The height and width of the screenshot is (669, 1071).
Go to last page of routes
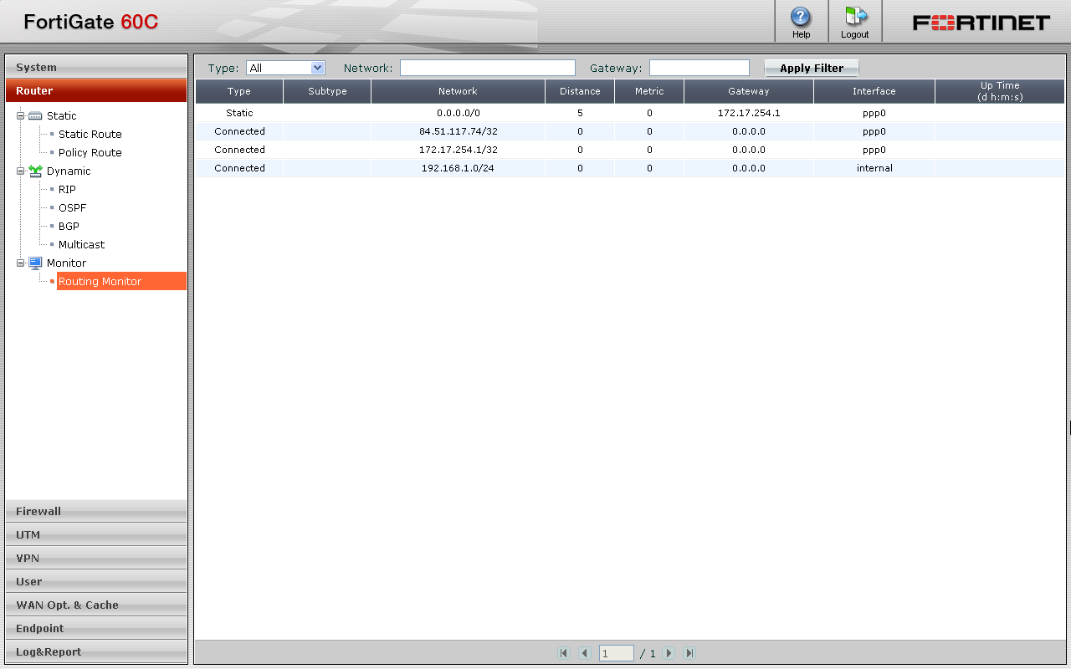[x=689, y=653]
